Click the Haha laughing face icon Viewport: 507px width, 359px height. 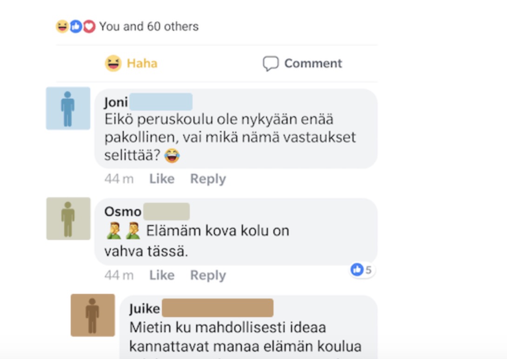(x=113, y=63)
